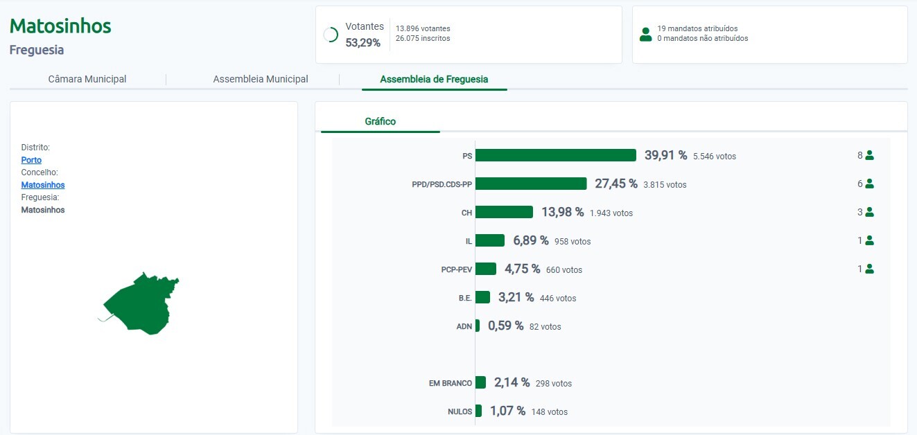This screenshot has width=917, height=435.
Task: Follow the Porto district link
Action: (x=31, y=160)
